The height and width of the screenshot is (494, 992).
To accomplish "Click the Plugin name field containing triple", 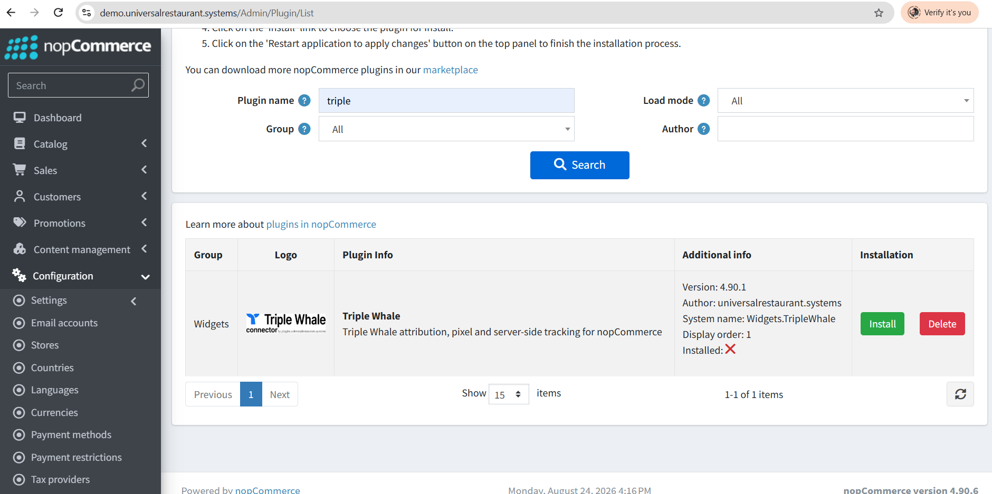I will tap(446, 101).
